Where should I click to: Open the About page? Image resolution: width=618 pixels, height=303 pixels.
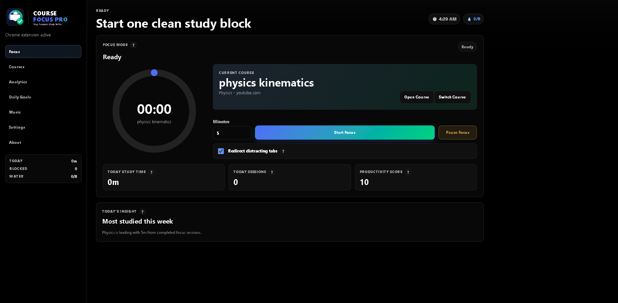click(x=43, y=142)
